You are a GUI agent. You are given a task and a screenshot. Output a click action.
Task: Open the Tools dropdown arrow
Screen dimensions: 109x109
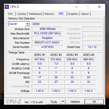pos(63,102)
